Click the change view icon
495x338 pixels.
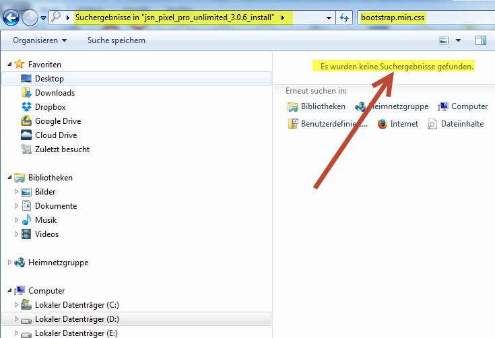tap(444, 40)
